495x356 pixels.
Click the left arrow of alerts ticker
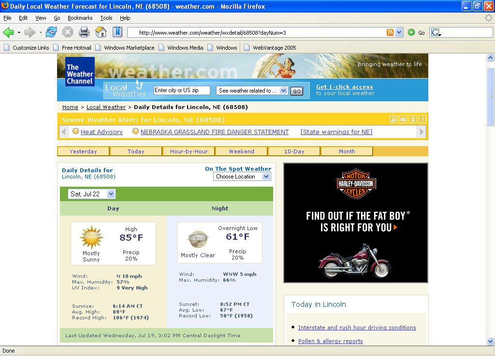[x=64, y=131]
